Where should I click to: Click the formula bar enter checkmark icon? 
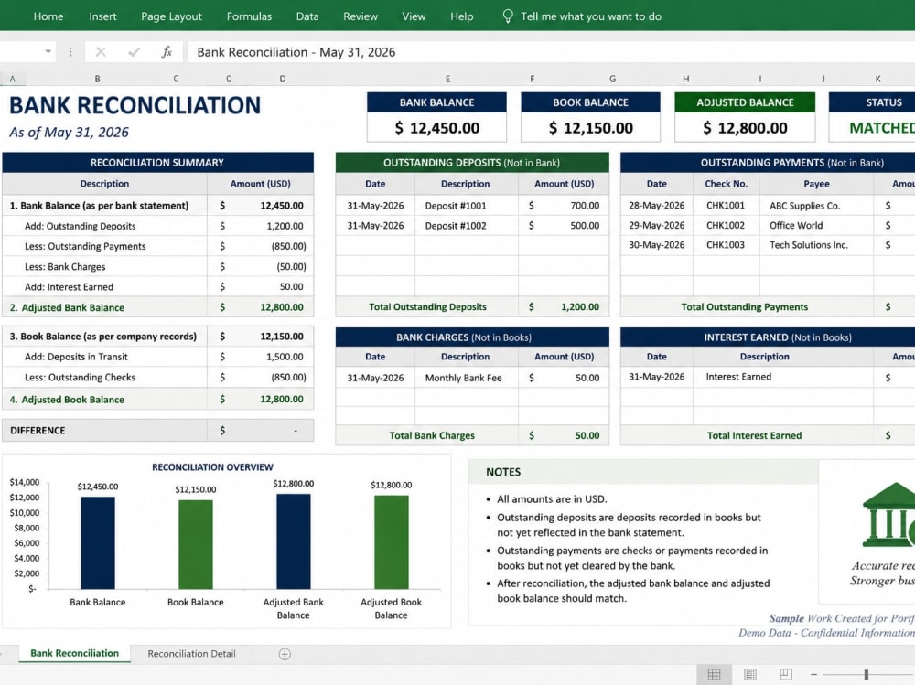tap(135, 52)
